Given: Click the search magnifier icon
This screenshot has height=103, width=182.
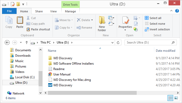Looking at the screenshot, I should coord(173,42).
